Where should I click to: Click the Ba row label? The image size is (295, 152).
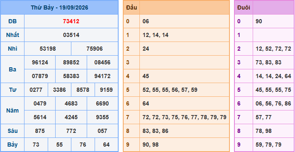coord(12,69)
